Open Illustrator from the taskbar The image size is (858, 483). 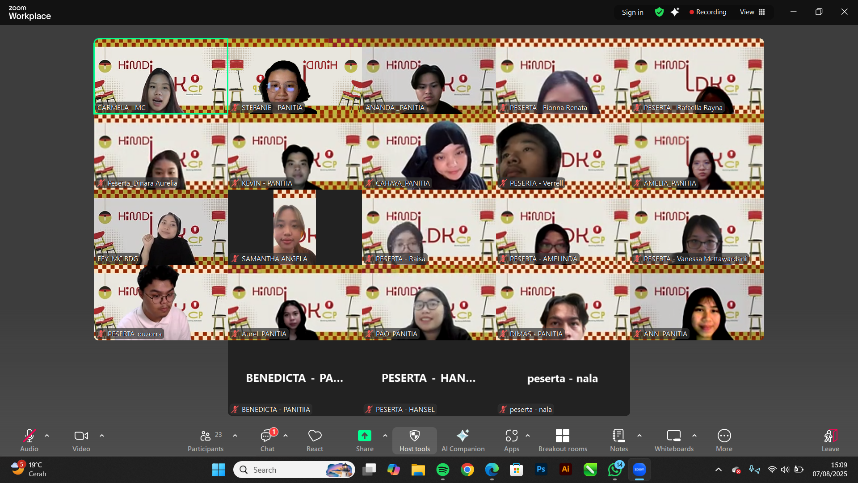click(566, 470)
